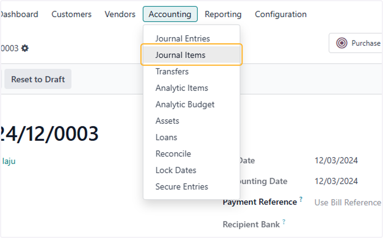Select Journal Entries from the Accounting menu
Image resolution: width=383 pixels, height=238 pixels.
click(191, 39)
